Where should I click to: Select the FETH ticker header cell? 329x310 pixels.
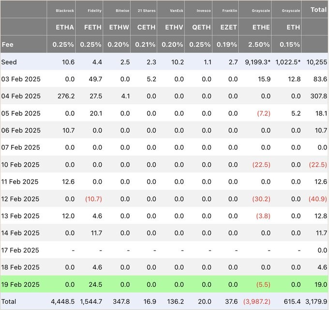(93, 27)
